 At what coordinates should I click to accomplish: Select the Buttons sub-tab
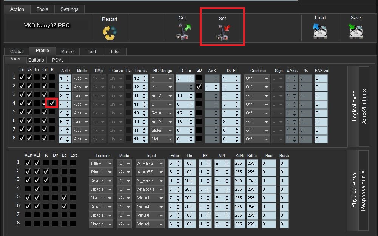(36, 60)
